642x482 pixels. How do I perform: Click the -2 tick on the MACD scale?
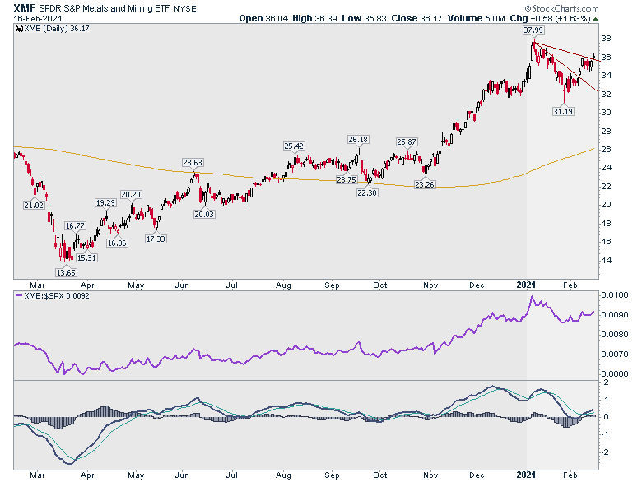(x=604, y=452)
